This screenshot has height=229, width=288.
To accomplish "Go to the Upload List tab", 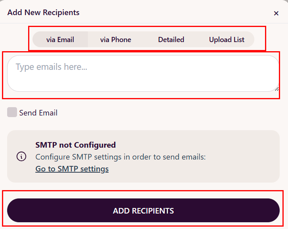I will 227,40.
